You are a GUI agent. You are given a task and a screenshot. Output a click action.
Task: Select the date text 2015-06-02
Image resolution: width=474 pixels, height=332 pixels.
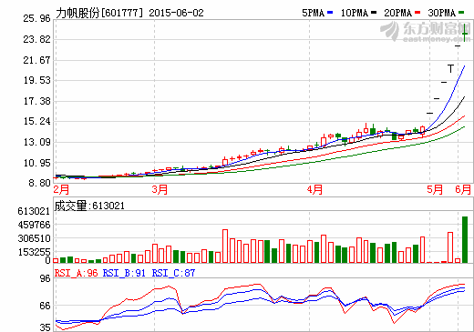click(176, 13)
